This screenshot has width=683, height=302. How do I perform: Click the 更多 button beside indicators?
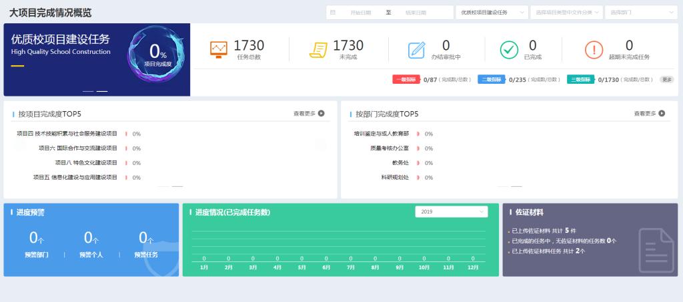click(x=667, y=80)
